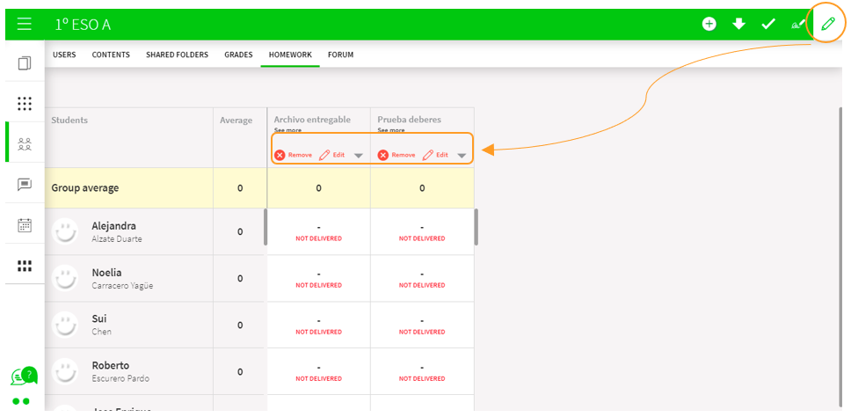
Task: Click Alejandra's smiley avatar
Action: pyautogui.click(x=66, y=231)
